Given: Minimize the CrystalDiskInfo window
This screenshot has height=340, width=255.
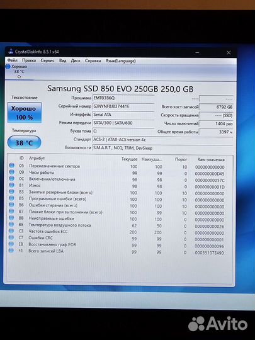Looking at the screenshot, I should click(197, 52).
